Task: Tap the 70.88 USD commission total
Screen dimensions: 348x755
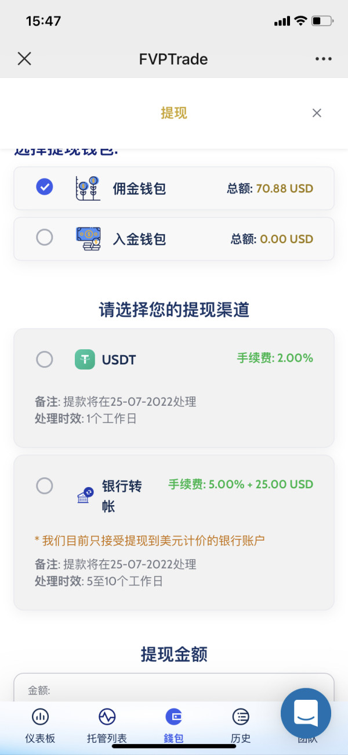Action: tap(285, 188)
